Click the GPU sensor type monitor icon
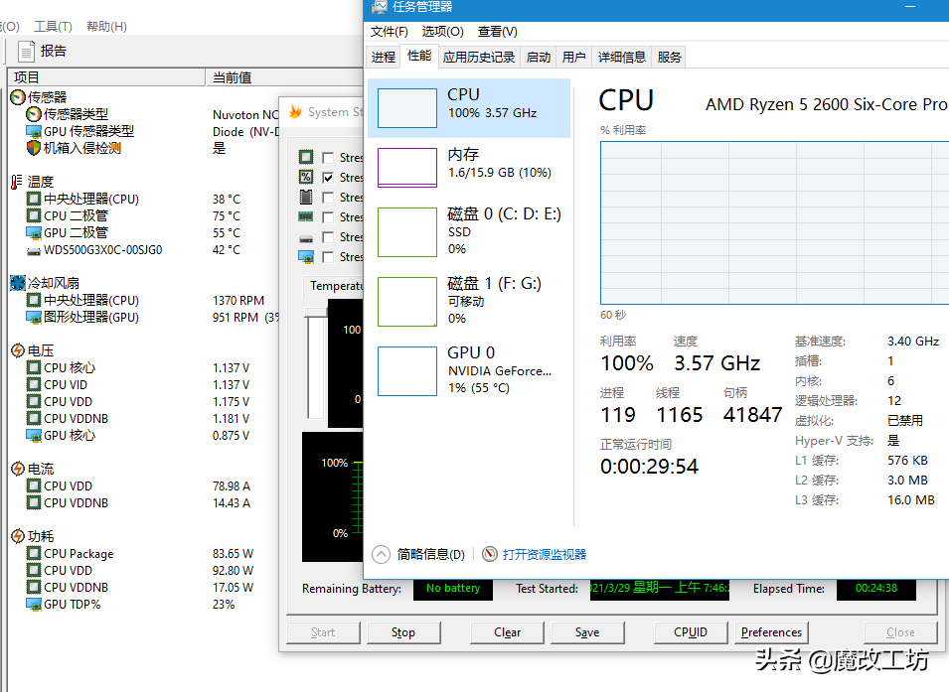 (34, 131)
